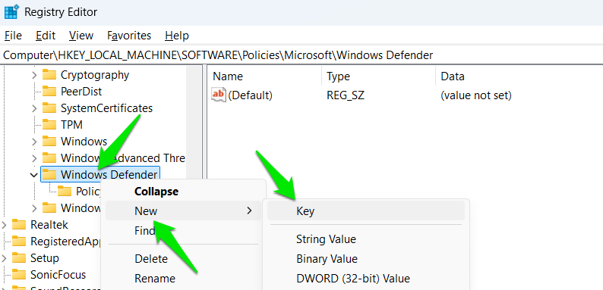Select the TPM key label
603x290 pixels.
point(71,125)
